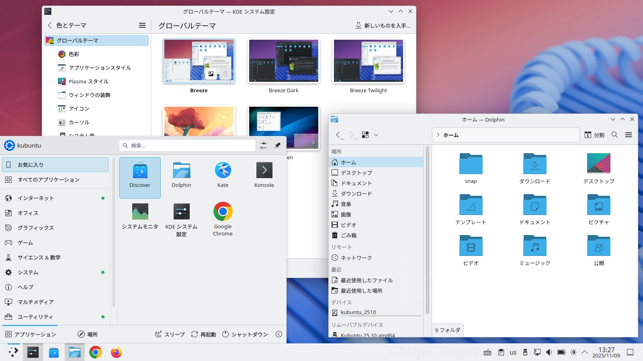Select kubuntu_2510 device in Dolphin places

point(376,312)
